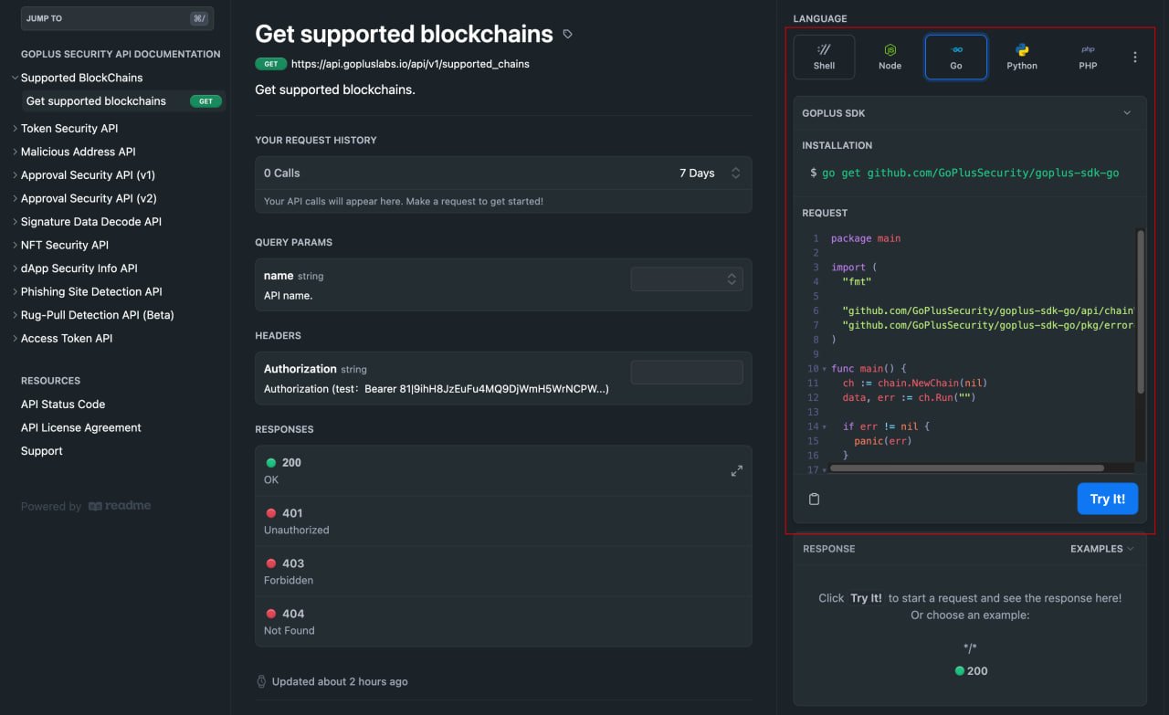Screen dimensions: 1169x715
Task: Click the Authorization header input
Action: 687,372
